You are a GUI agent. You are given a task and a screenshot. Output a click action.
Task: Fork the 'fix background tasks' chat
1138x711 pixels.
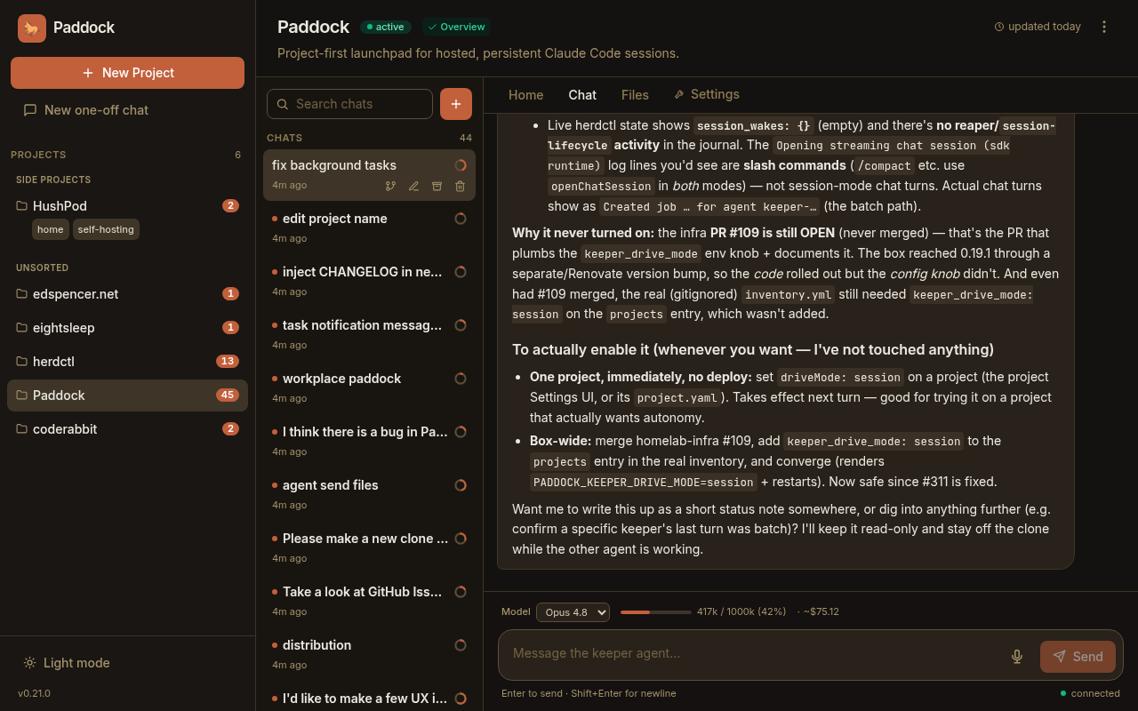(x=390, y=186)
